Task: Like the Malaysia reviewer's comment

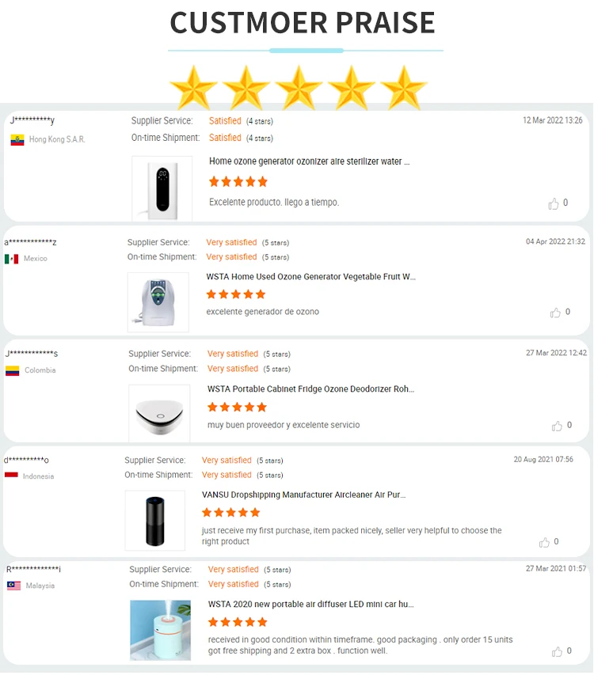Action: 557,651
